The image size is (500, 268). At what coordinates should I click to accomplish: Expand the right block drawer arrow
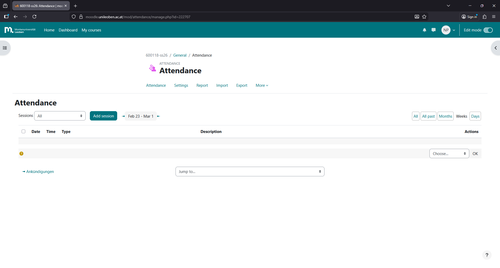tap(495, 48)
